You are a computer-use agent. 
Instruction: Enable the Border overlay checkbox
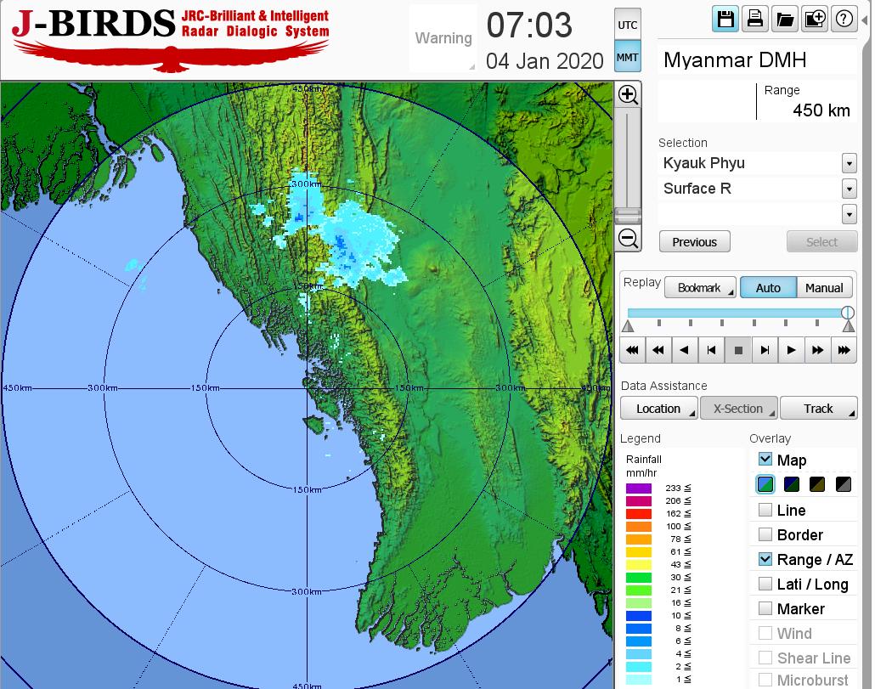[765, 534]
